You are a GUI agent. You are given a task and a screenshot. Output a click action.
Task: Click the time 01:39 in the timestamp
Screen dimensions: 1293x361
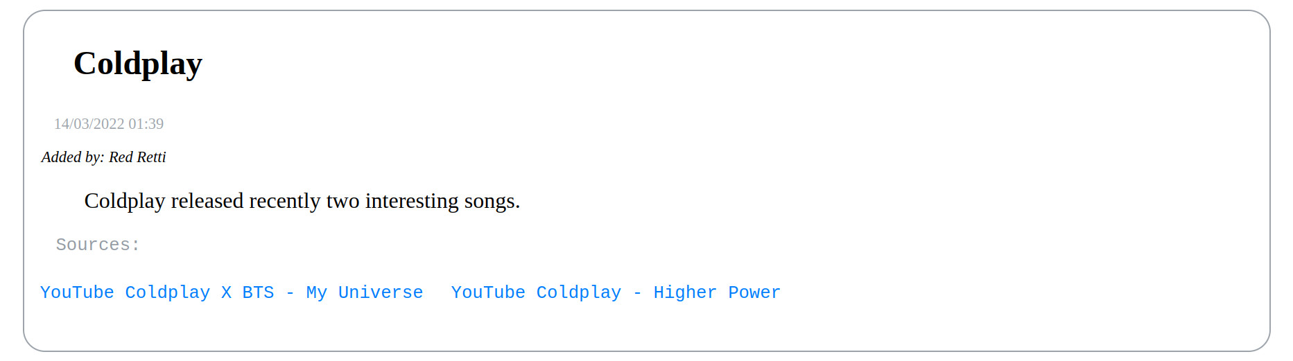click(146, 124)
